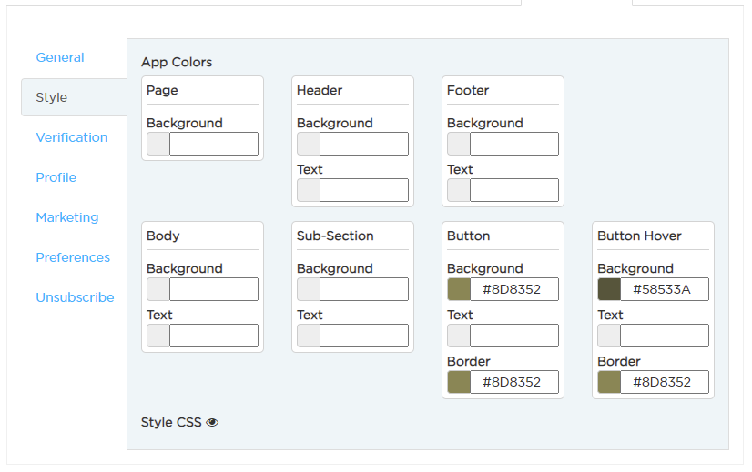Click the Header Text color swatch
The height and width of the screenshot is (472, 752).
(x=309, y=190)
